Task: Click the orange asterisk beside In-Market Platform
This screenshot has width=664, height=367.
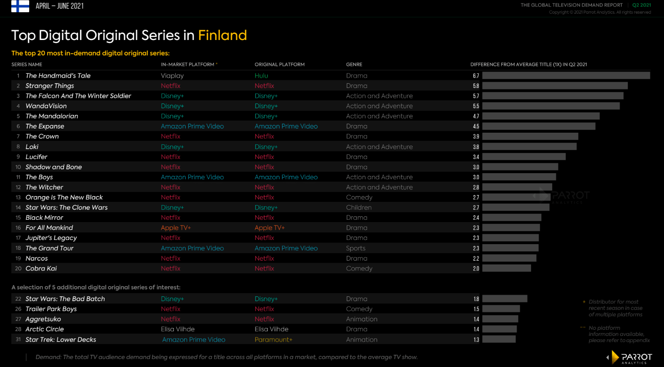Action: (x=217, y=64)
